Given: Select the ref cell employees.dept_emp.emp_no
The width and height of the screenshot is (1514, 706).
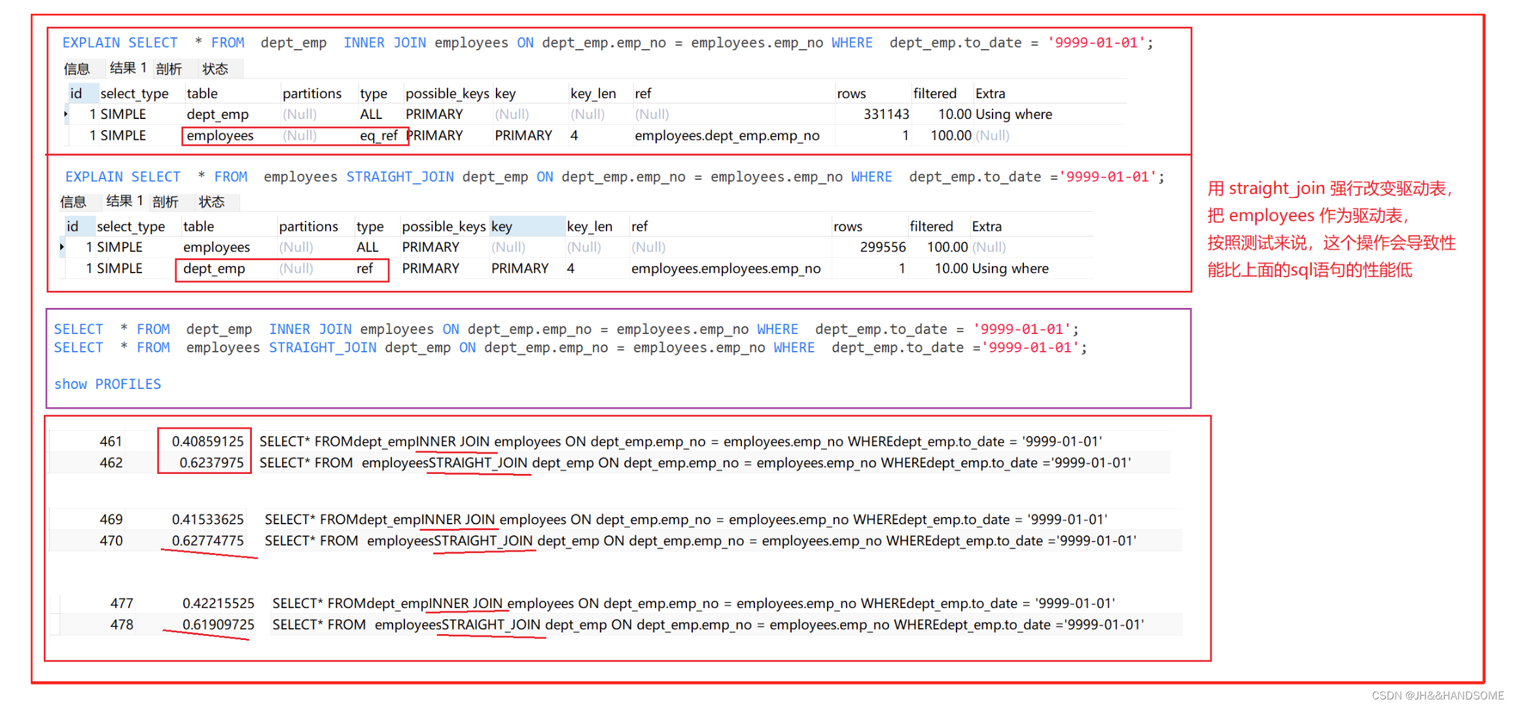Looking at the screenshot, I should (727, 135).
